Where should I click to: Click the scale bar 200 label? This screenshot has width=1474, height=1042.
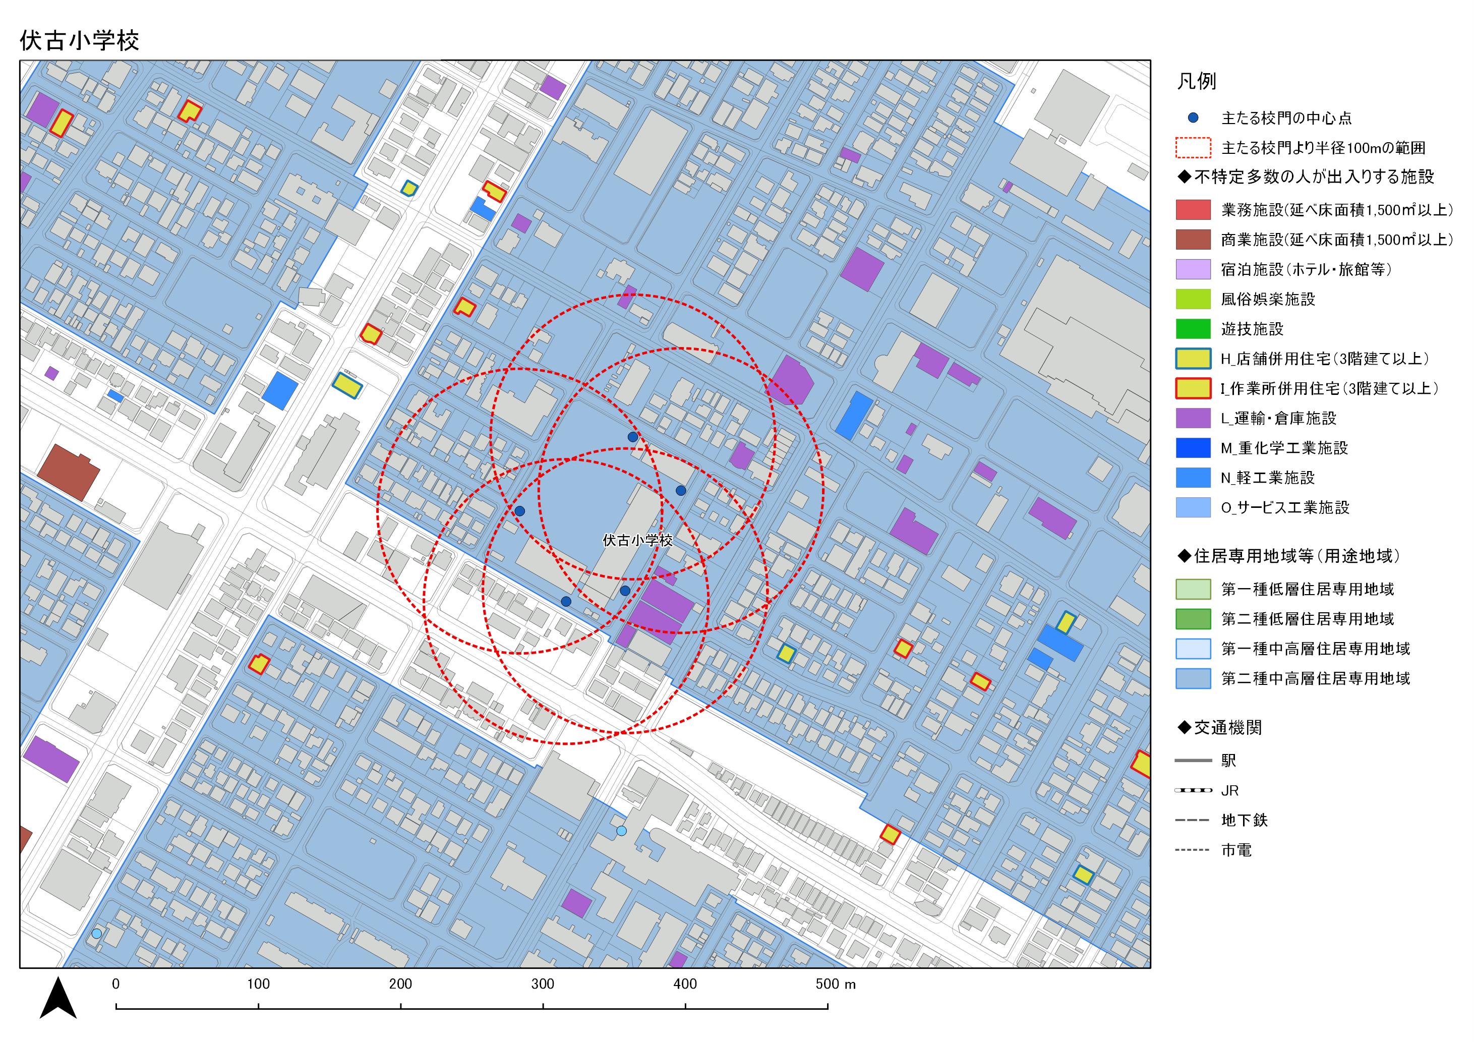coord(400,984)
